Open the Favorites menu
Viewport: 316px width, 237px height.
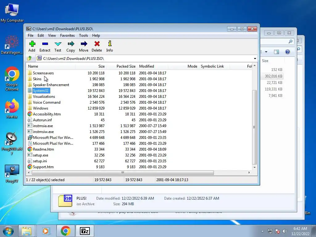tap(67, 35)
